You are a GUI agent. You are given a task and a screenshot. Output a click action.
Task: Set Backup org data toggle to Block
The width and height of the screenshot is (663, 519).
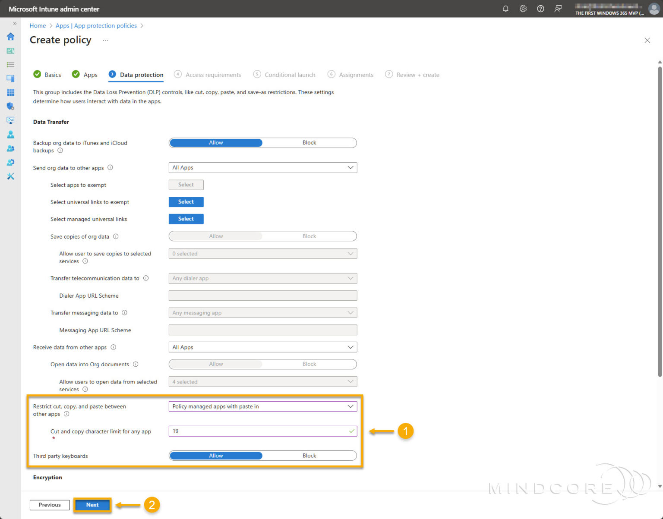tap(309, 143)
